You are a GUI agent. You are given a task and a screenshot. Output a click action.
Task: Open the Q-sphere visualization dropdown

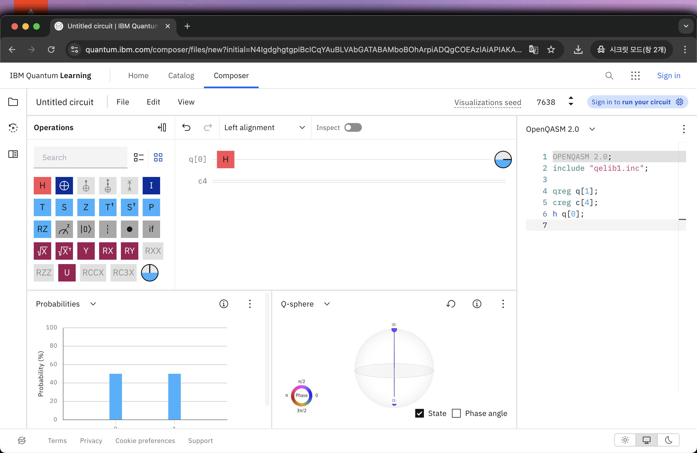305,304
